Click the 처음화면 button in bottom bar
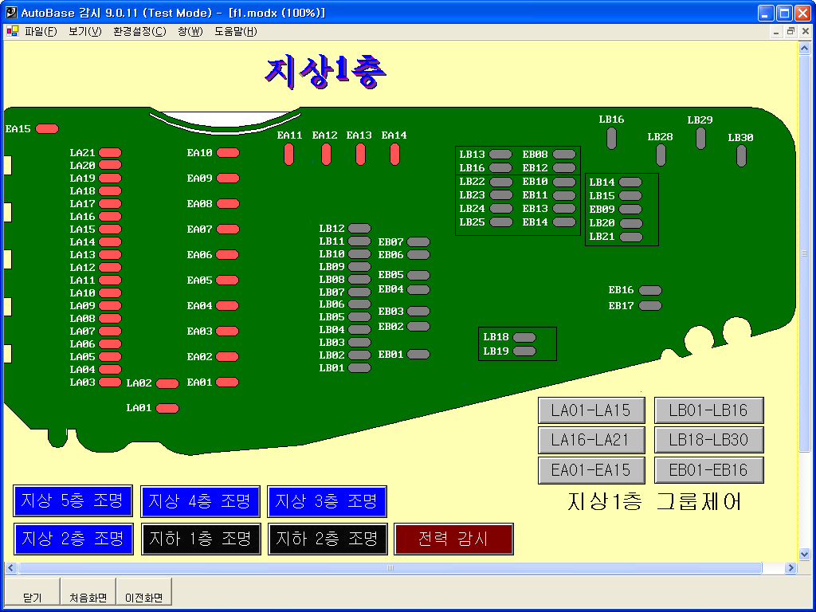 pos(88,597)
